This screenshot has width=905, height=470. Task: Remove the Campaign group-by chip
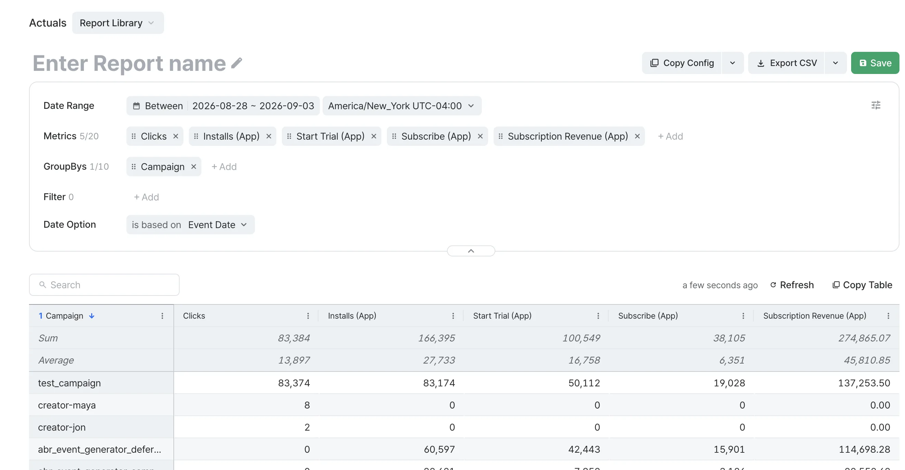(193, 166)
